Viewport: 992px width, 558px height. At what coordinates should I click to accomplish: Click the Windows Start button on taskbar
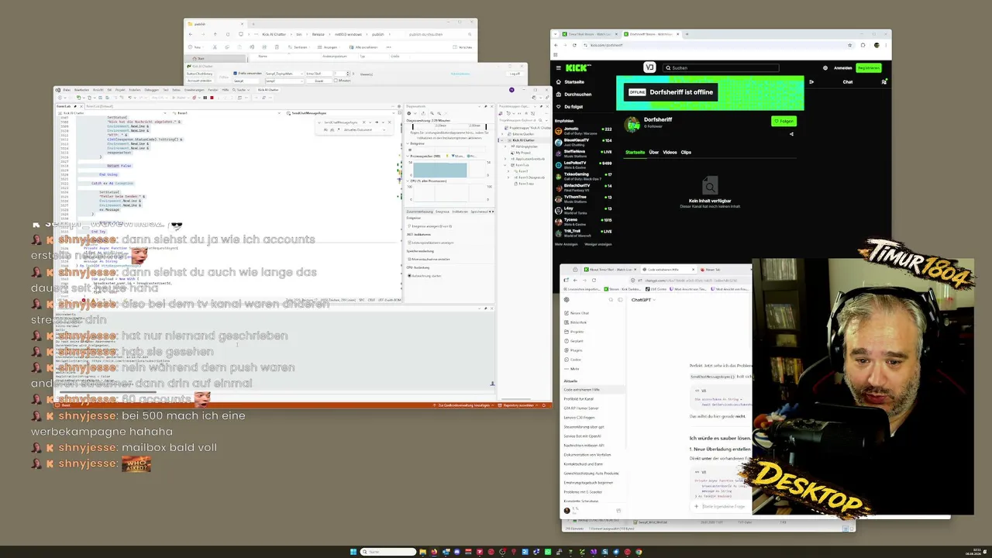pos(353,552)
